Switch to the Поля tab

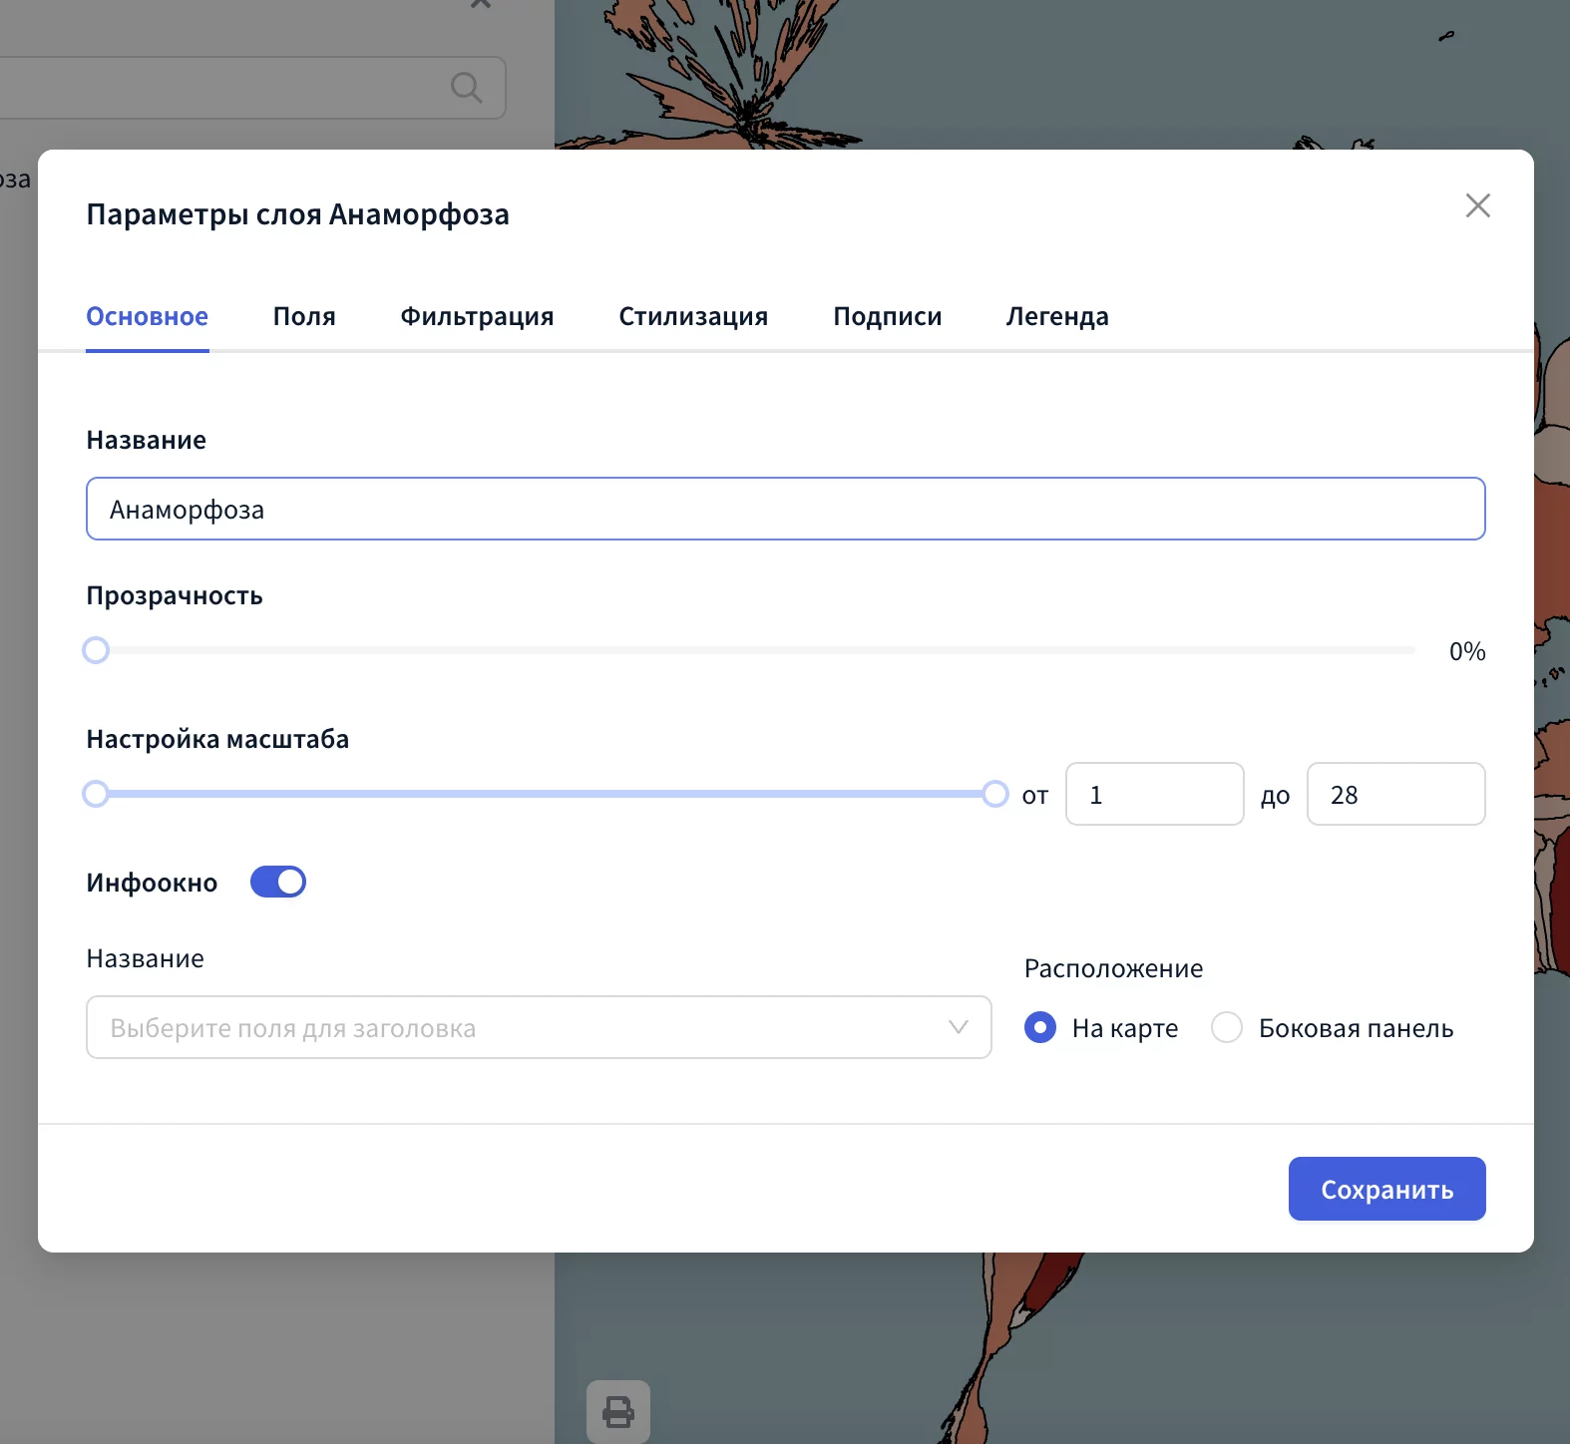(304, 316)
